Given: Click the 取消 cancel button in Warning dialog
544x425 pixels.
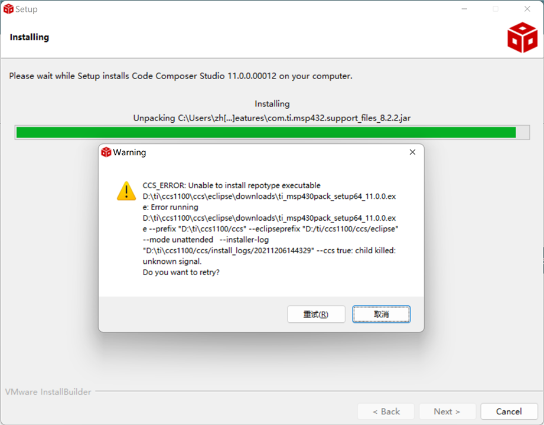Looking at the screenshot, I should coord(382,314).
